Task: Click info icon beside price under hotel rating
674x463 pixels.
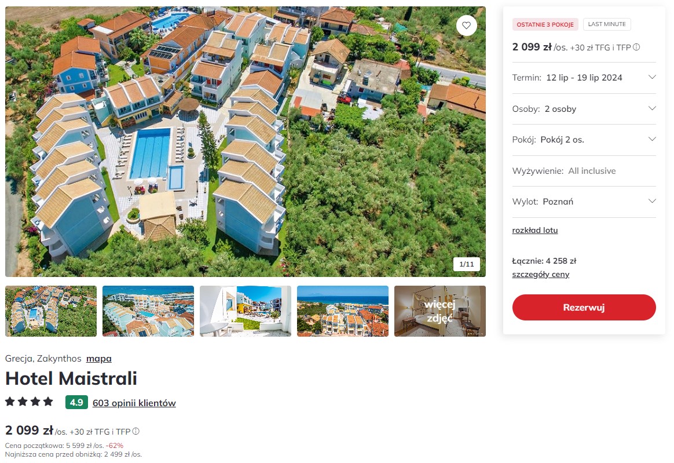Action: tap(136, 431)
